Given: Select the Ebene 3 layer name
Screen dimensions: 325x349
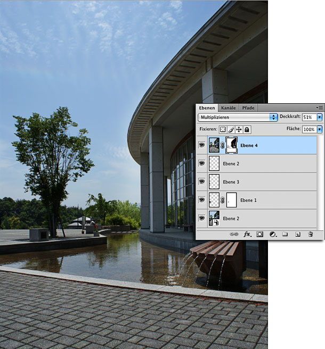Looking at the screenshot, I should pos(231,182).
